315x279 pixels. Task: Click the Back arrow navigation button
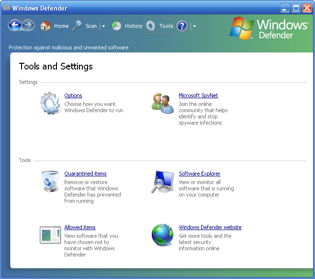14,25
